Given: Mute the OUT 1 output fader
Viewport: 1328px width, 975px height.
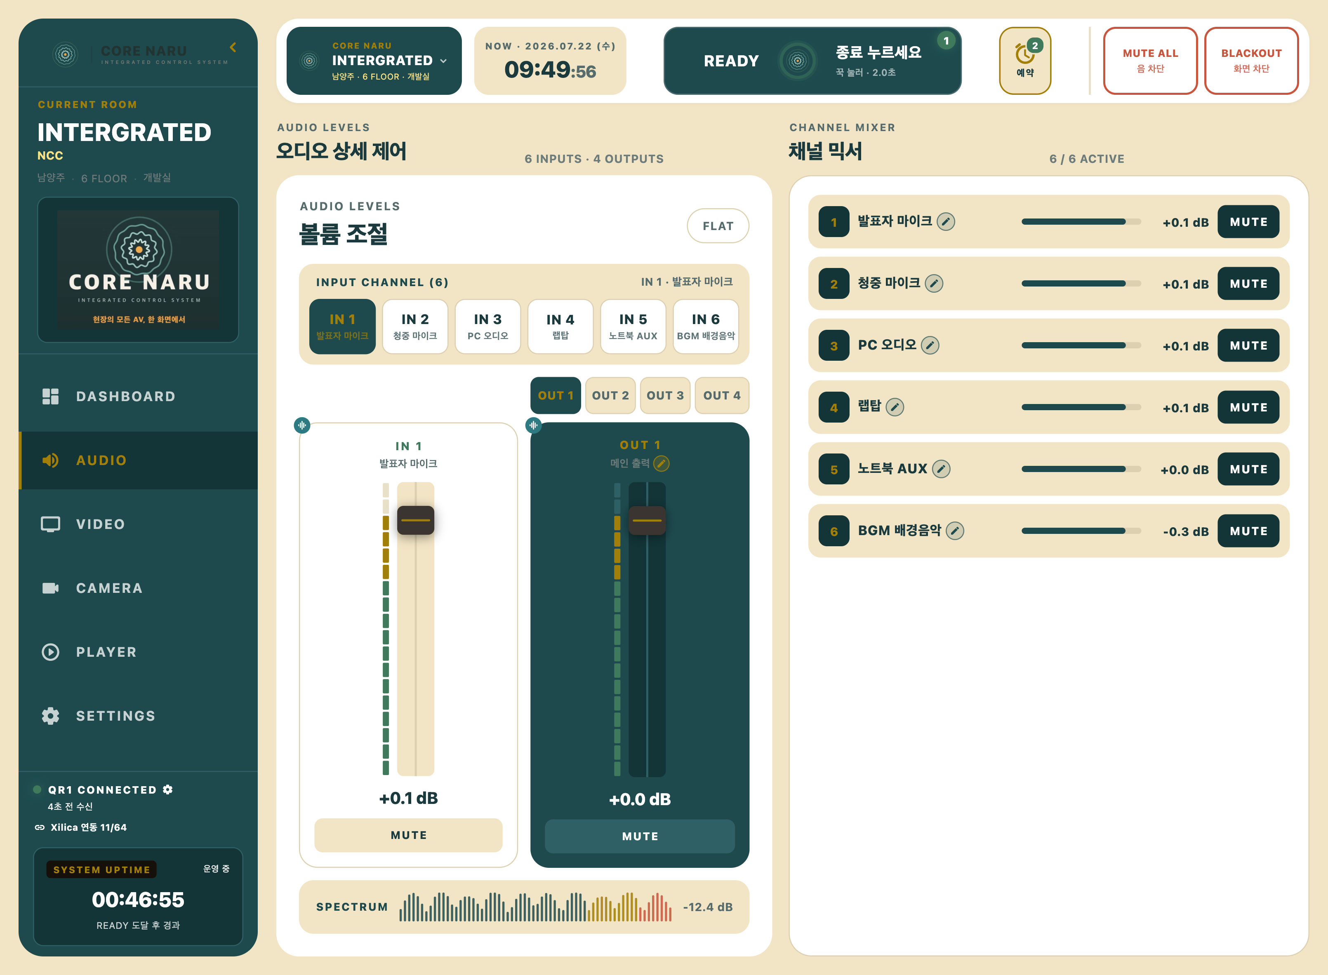Looking at the screenshot, I should pos(640,836).
